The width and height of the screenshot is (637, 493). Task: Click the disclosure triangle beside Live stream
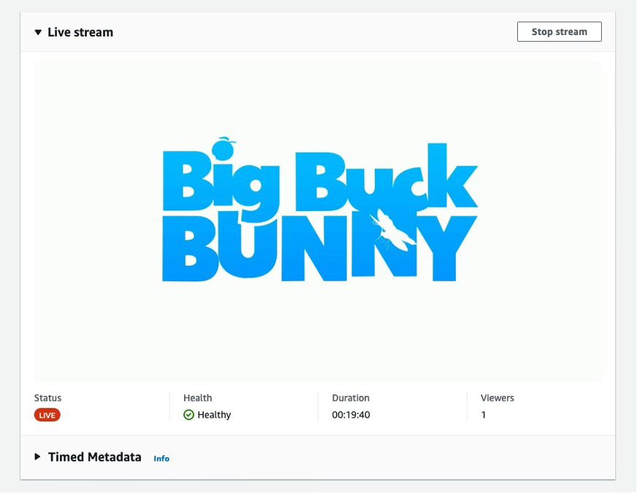coord(37,32)
